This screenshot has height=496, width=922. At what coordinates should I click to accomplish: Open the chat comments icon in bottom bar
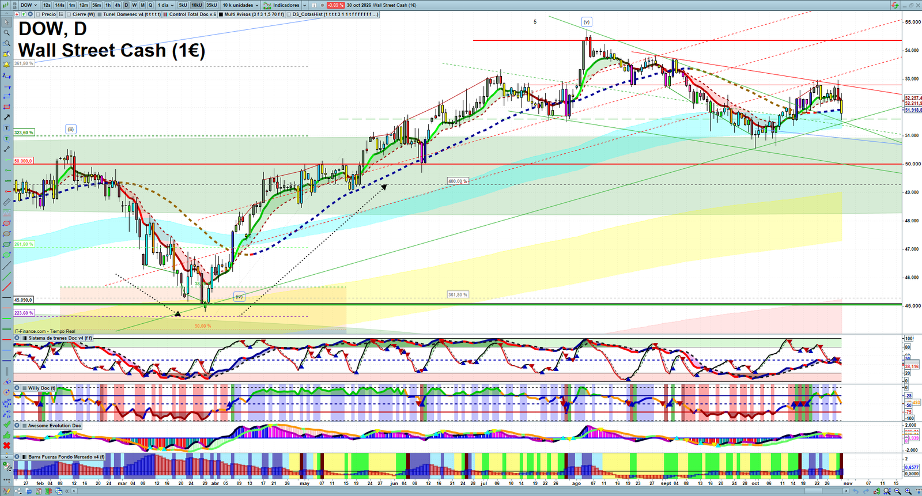[28, 491]
